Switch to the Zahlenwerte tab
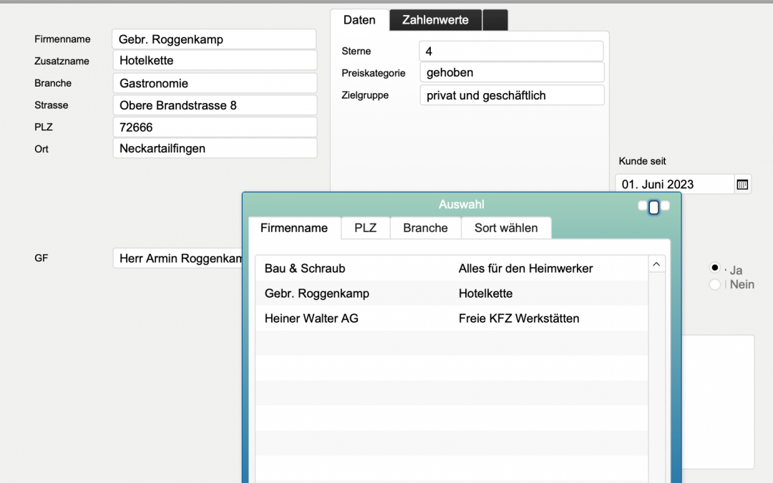773x483 pixels. click(435, 20)
